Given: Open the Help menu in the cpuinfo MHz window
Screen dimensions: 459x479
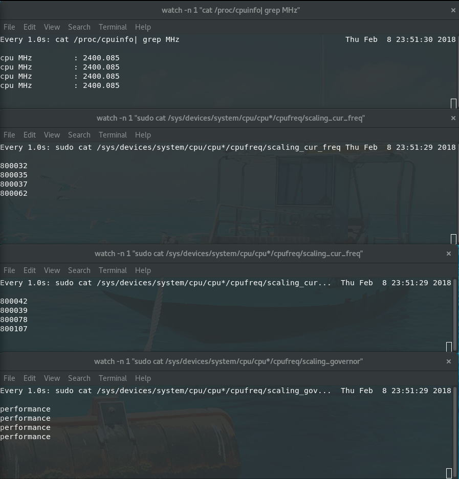Looking at the screenshot, I should pyautogui.click(x=143, y=27).
